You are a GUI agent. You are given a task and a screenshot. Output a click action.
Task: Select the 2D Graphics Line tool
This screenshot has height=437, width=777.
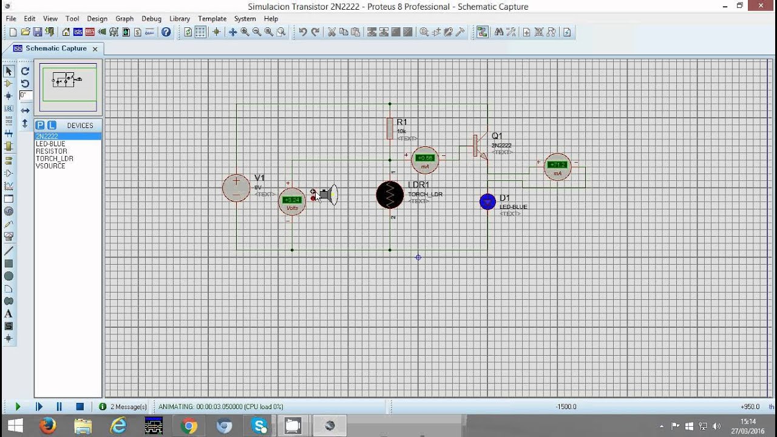[8, 251]
